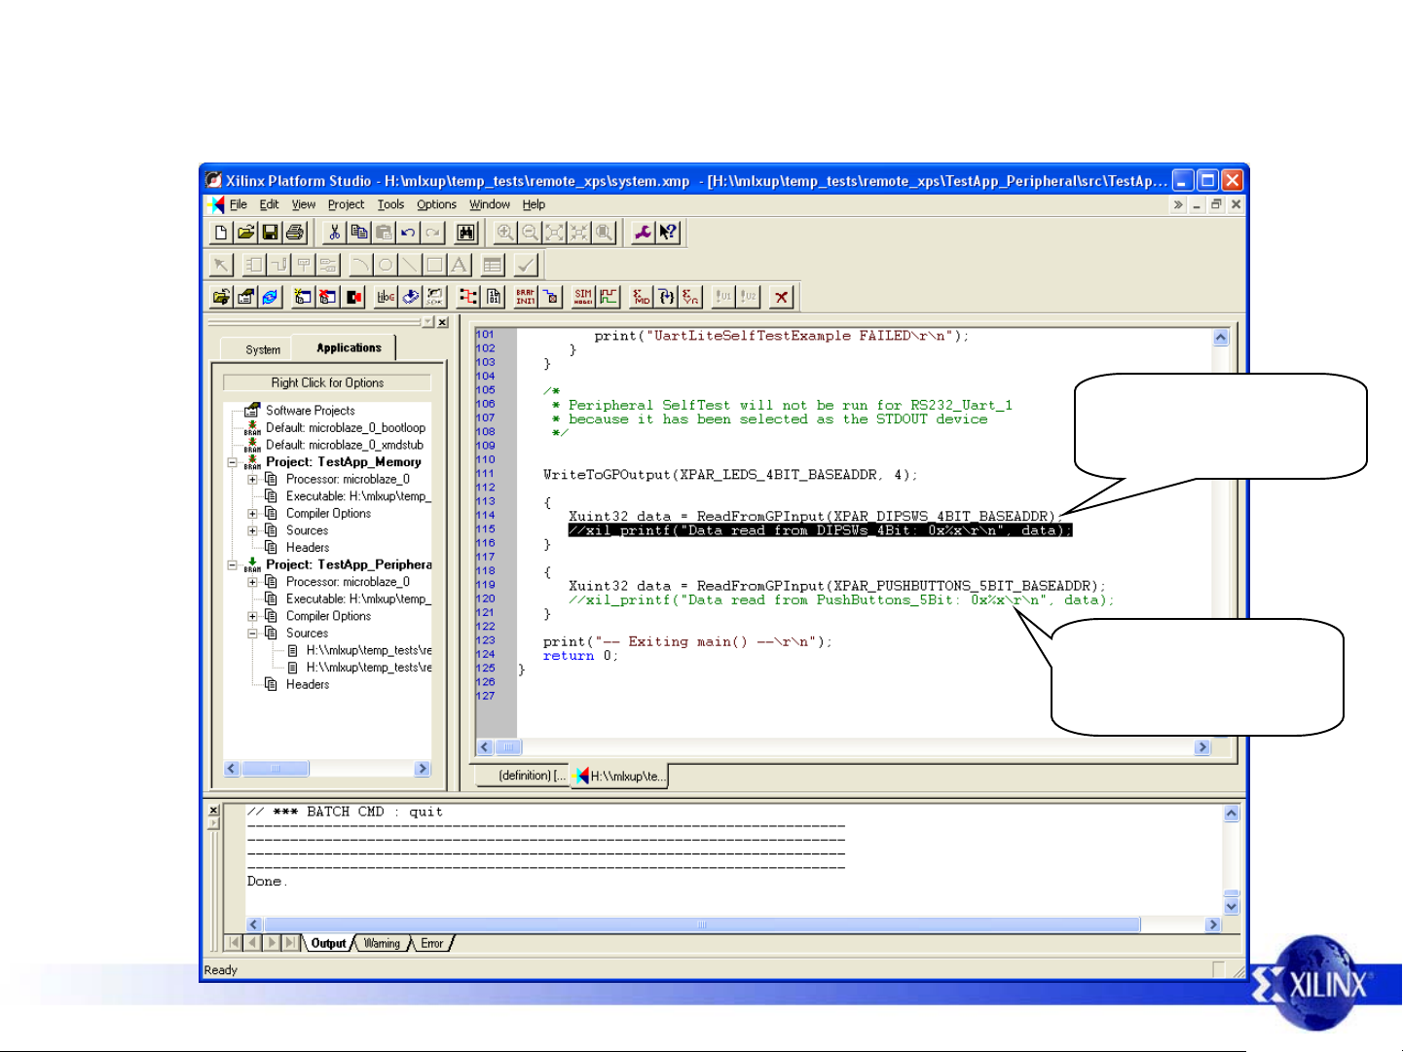Click the Zoom In magnifier icon
This screenshot has height=1052, width=1403.
505,233
